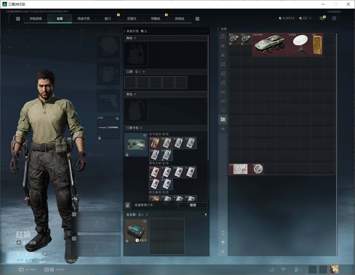The width and height of the screenshot is (355, 275).
Task: Click the swap icon on the safe box
Action: (x=145, y=221)
